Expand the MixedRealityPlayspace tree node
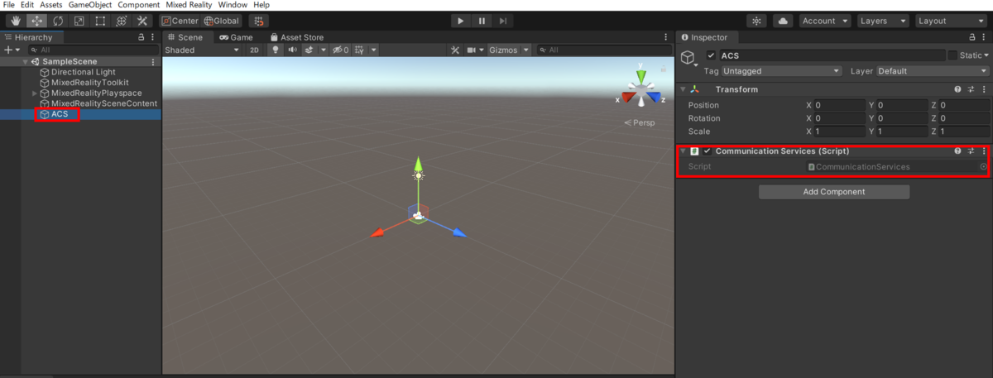The height and width of the screenshot is (378, 993). coord(34,93)
